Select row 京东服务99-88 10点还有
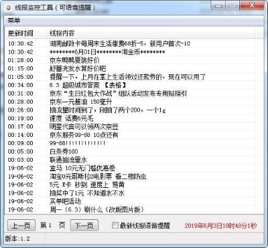Image resolution: width=268 pixels, height=248 pixels. (x=134, y=135)
